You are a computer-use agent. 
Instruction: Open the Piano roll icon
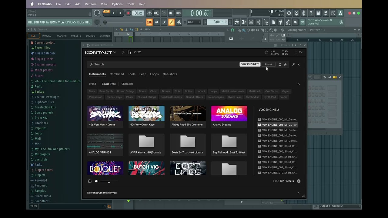[244, 22]
